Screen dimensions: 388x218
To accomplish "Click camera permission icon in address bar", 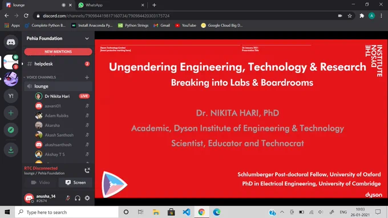I will point(340,16).
